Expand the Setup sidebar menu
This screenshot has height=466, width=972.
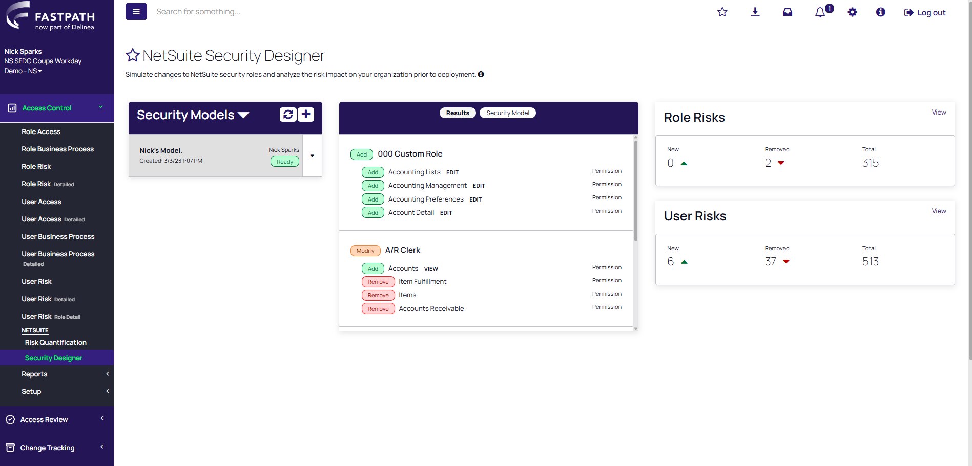(57, 391)
